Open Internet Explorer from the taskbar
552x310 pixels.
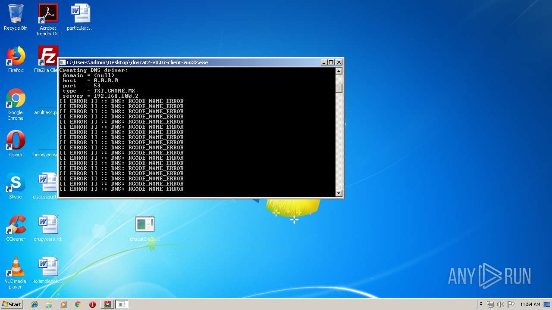34,304
